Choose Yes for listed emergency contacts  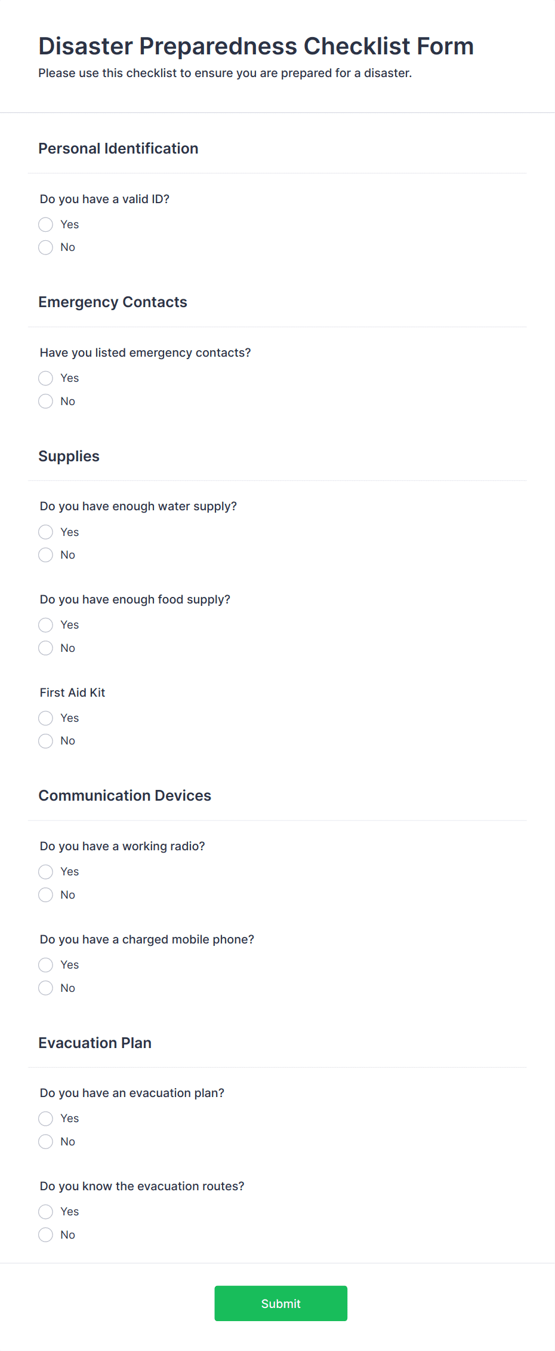46,378
